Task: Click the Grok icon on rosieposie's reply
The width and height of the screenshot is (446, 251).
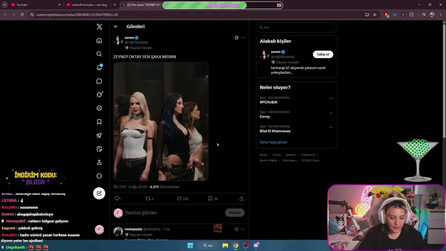Action: 236,229
